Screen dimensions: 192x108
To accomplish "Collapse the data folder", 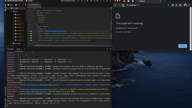I will point(11,11).
